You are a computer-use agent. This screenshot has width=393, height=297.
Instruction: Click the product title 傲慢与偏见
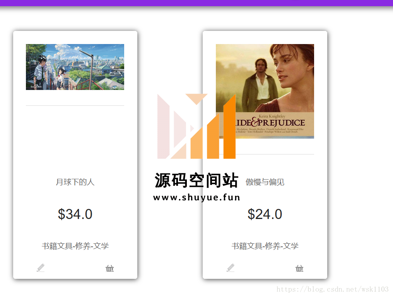tap(265, 182)
